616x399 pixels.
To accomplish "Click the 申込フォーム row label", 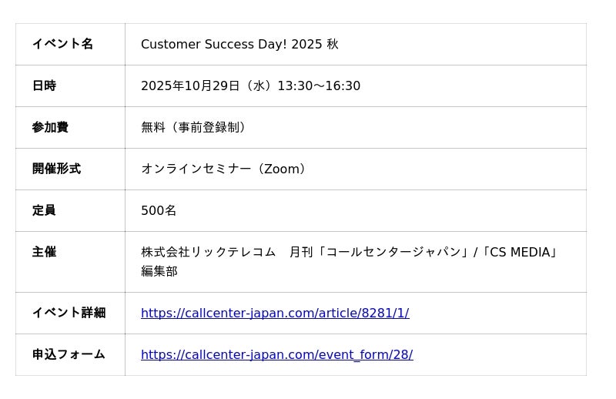I will point(69,354).
